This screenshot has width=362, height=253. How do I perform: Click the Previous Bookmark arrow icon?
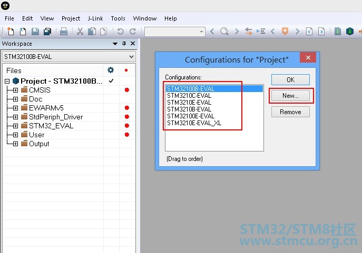click(273, 31)
